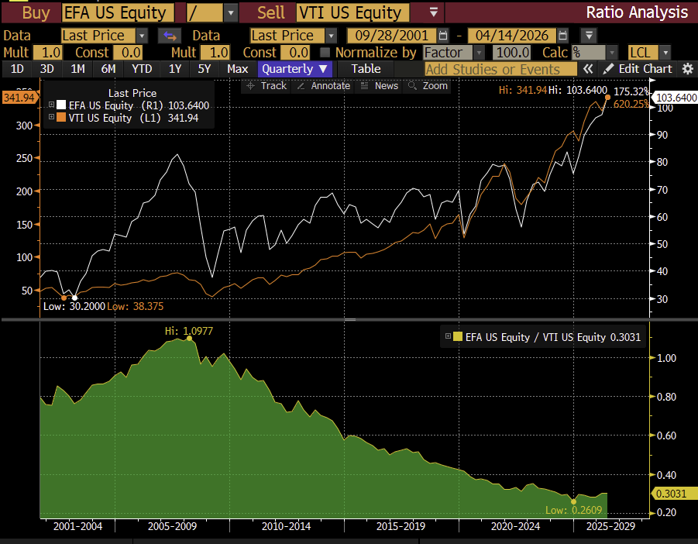Click the Low: 38.375 label
This screenshot has width=698, height=544.
136,306
